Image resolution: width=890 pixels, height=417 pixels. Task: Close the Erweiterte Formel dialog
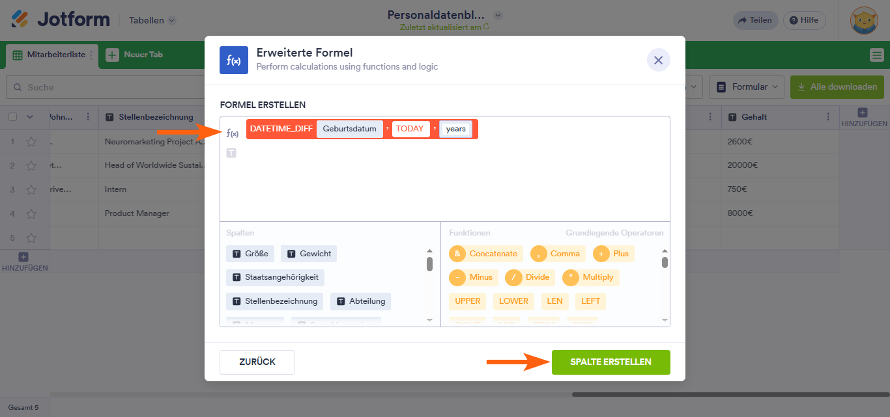point(658,61)
